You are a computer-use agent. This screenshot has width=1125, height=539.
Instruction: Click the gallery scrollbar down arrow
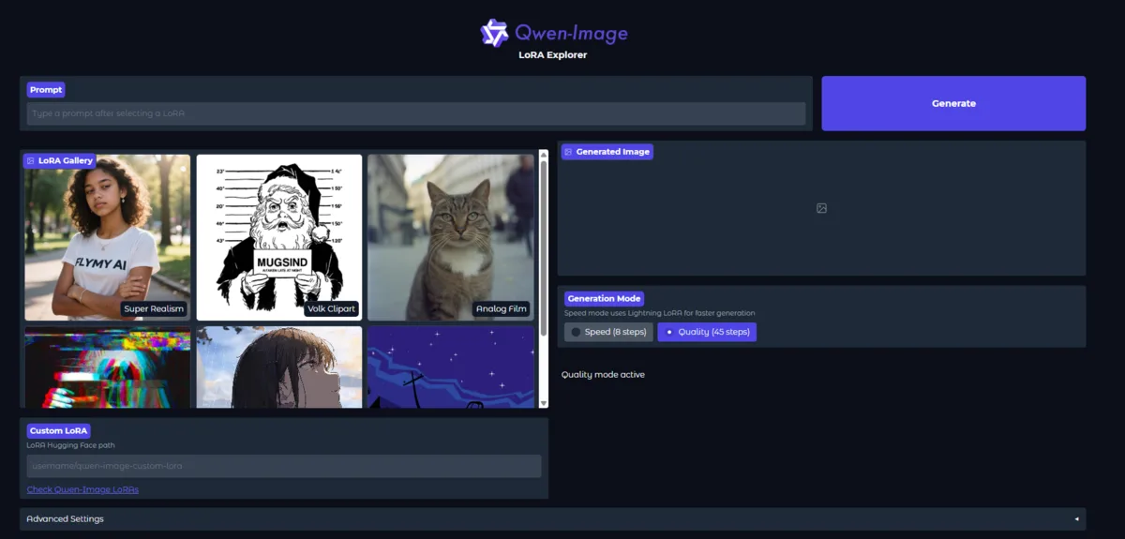[x=543, y=403]
